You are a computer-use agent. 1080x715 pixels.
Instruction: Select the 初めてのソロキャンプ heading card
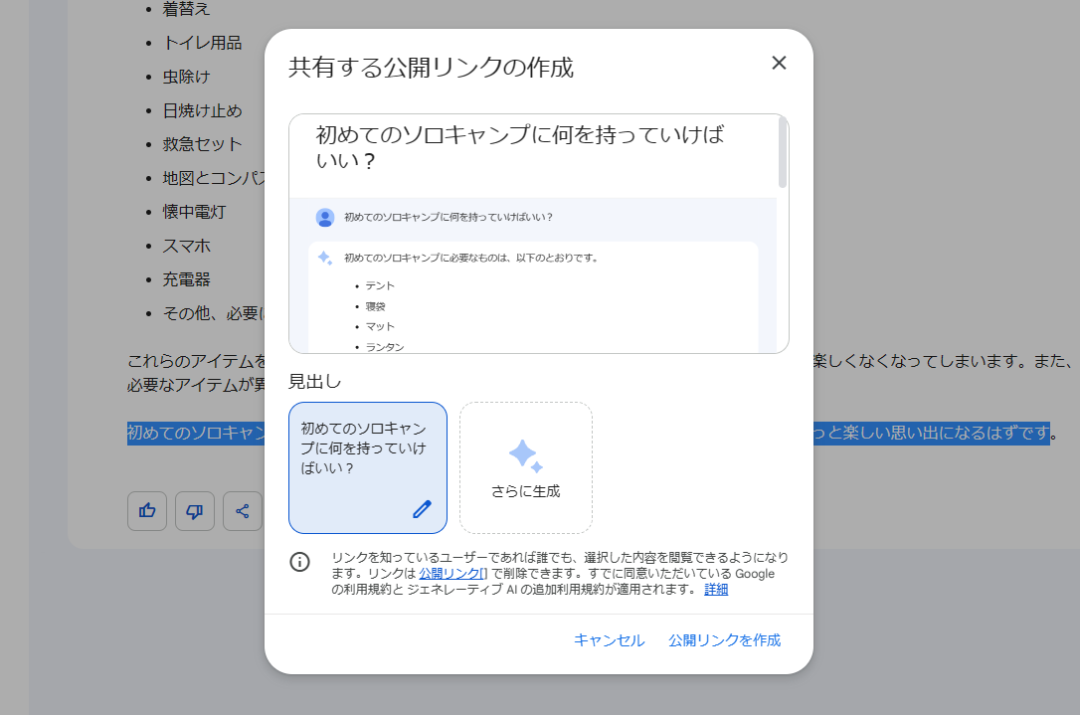(367, 467)
